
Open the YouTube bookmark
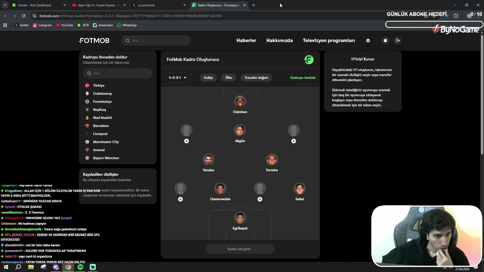[65, 25]
